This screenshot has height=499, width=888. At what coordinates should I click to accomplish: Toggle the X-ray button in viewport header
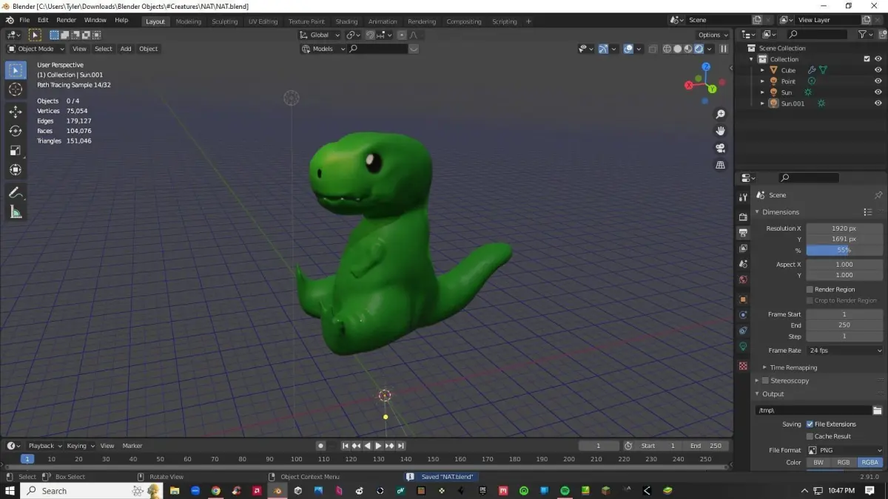point(653,49)
